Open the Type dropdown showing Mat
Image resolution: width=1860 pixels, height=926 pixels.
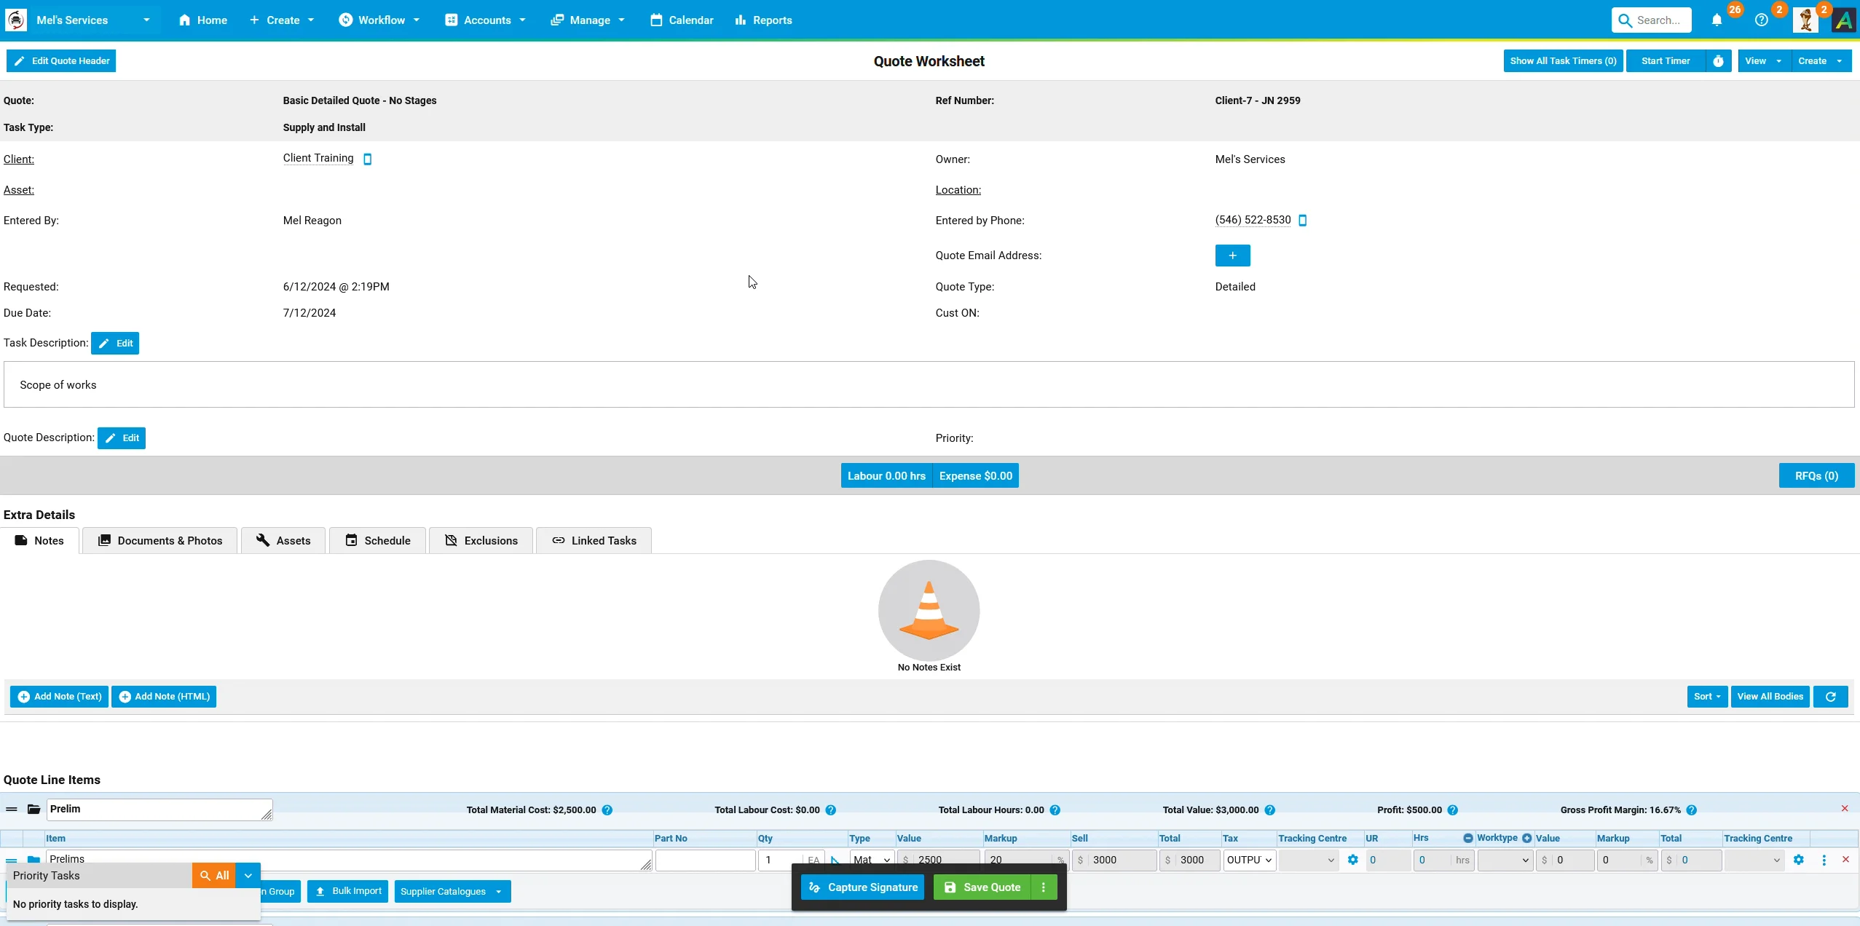871,860
